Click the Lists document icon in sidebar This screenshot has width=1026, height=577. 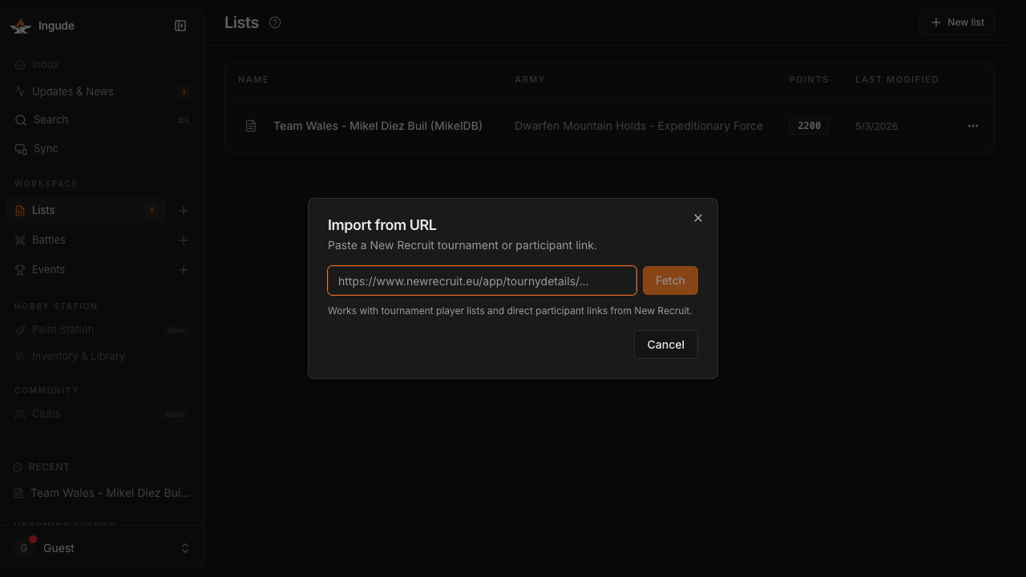(20, 211)
